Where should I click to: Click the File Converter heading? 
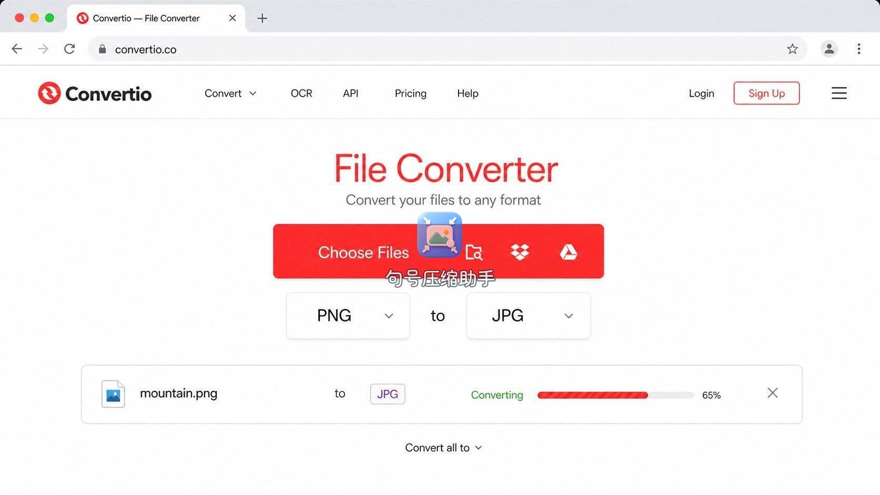(446, 169)
